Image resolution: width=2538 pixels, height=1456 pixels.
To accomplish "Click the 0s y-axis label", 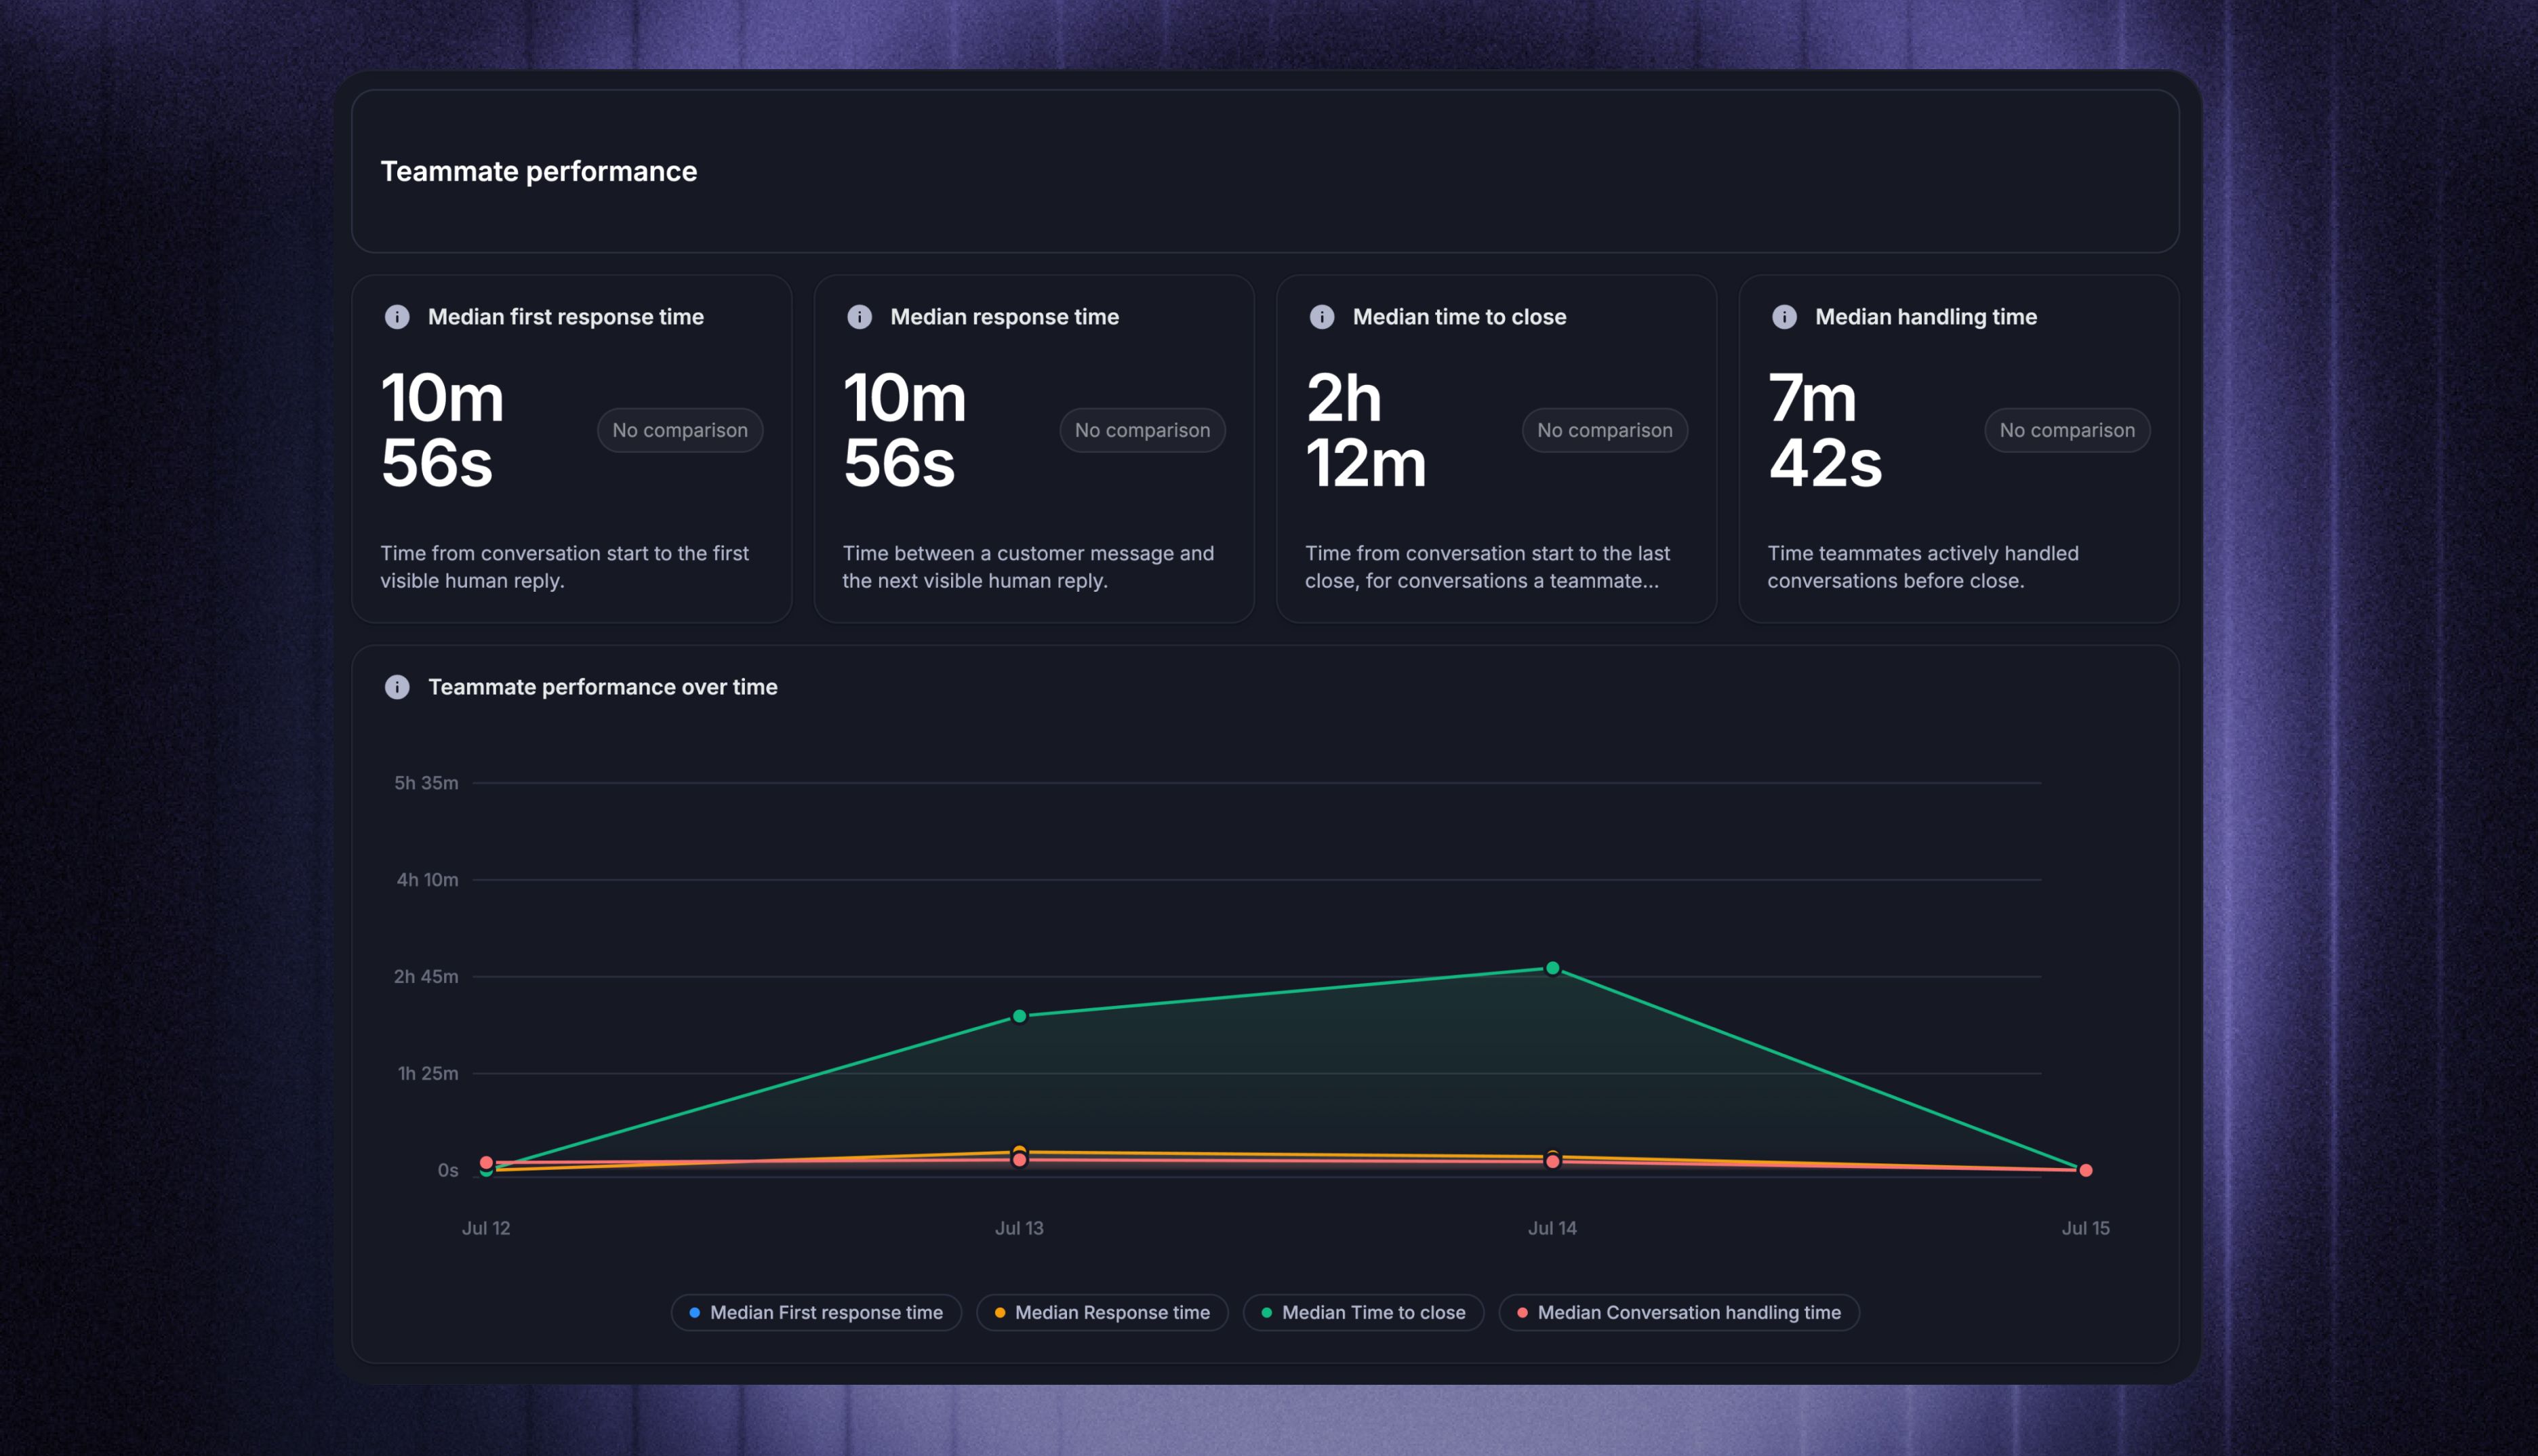I will [x=448, y=1170].
